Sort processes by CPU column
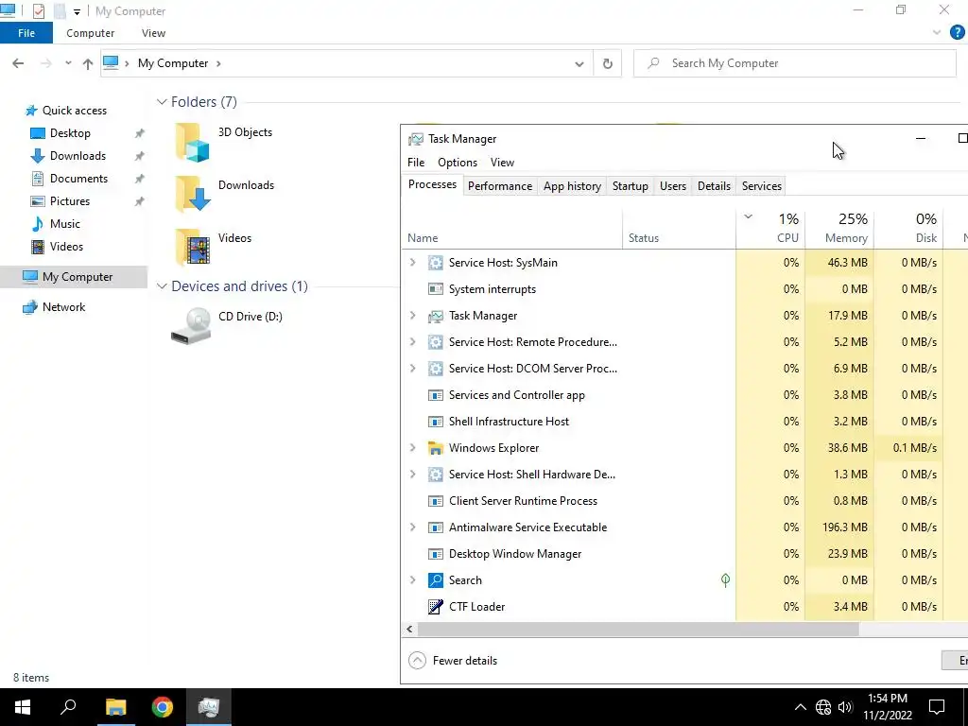Screen dimensions: 968x726 [x=771, y=229]
